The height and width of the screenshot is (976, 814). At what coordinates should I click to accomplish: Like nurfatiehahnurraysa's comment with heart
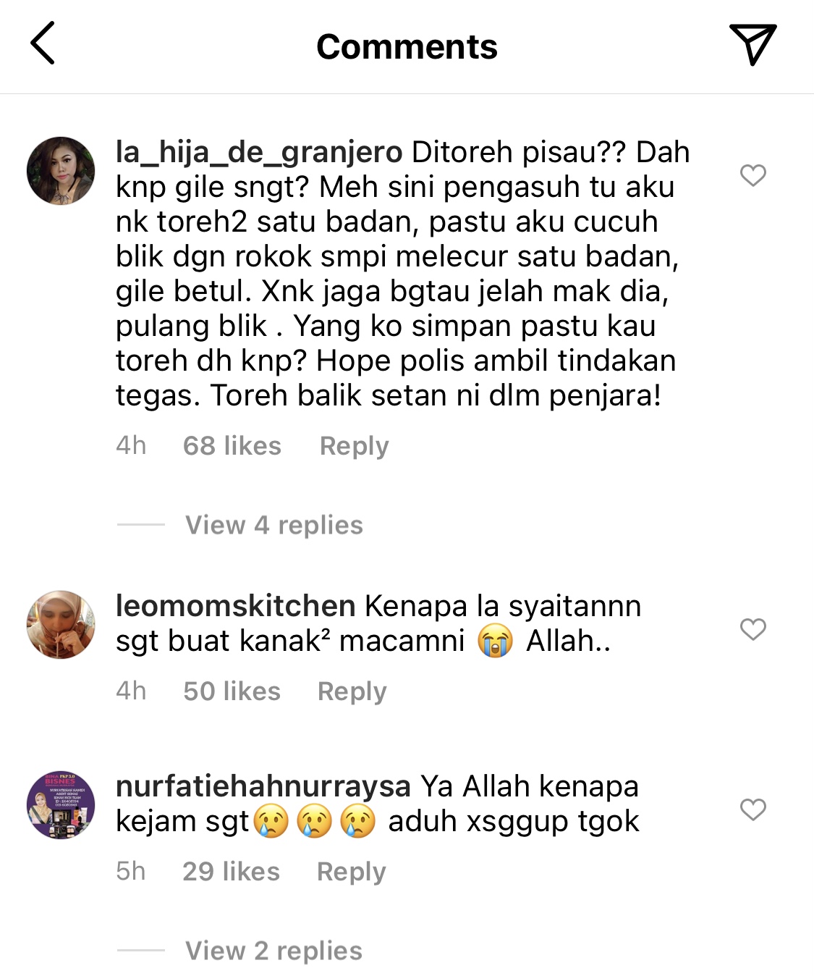(x=753, y=809)
